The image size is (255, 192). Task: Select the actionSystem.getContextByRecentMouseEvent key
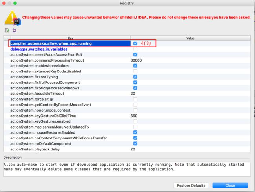click(x=51, y=105)
